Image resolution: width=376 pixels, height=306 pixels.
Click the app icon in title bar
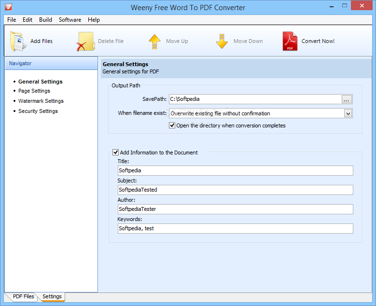coord(8,7)
